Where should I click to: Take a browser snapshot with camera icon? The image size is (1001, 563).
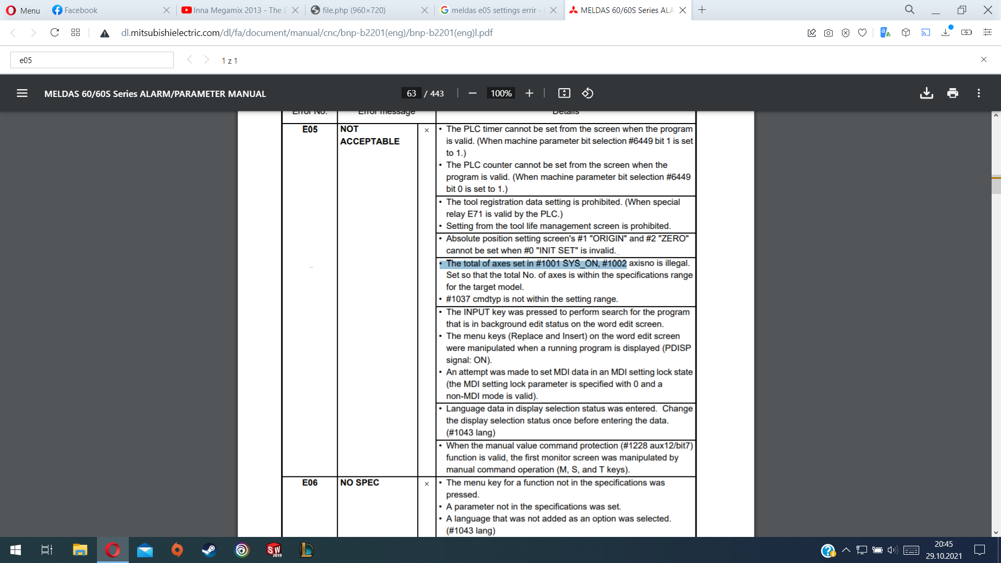[828, 33]
